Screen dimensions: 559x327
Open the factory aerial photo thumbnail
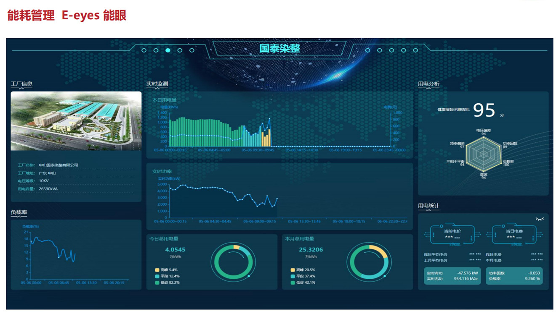coord(76,121)
